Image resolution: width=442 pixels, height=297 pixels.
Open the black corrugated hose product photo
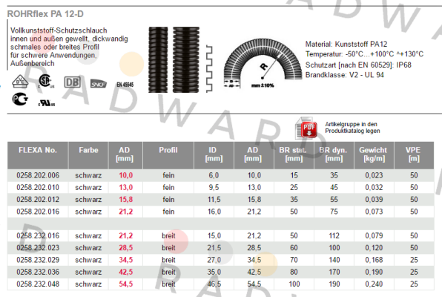pyautogui.click(x=174, y=59)
